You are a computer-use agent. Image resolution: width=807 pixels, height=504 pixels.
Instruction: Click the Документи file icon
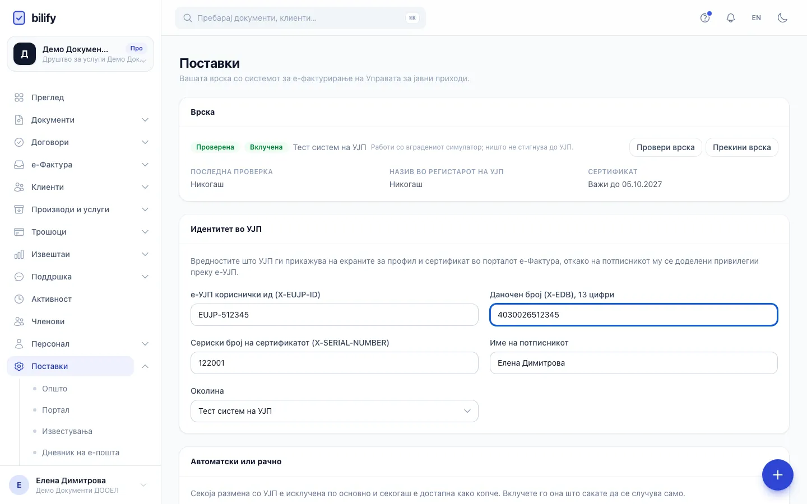click(19, 120)
